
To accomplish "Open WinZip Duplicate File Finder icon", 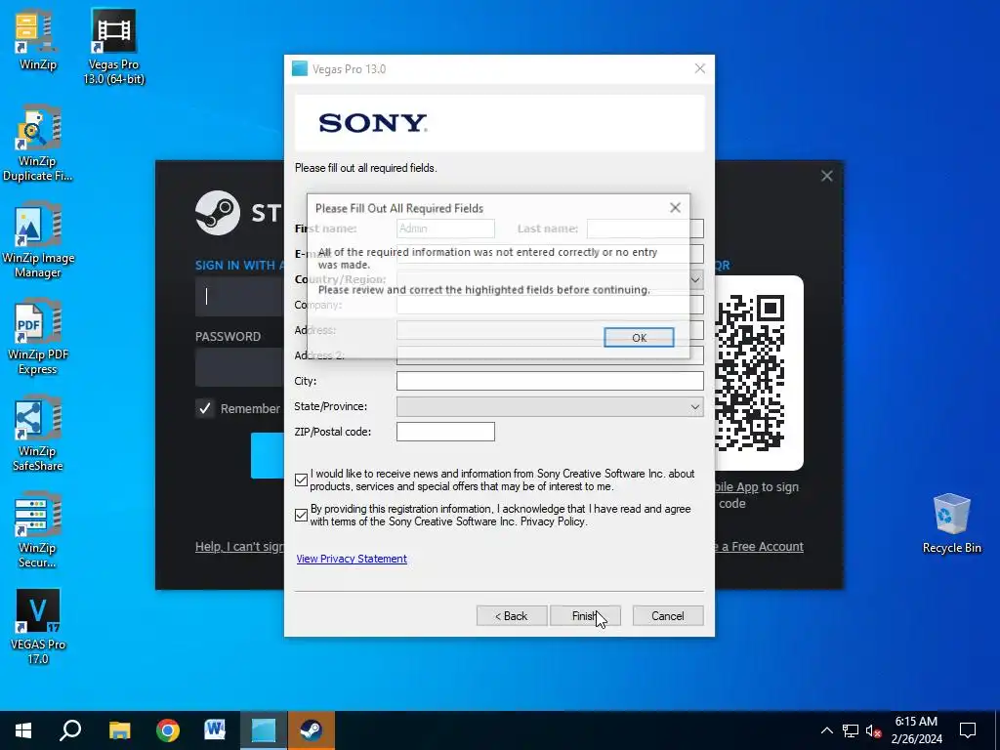I will coord(37,145).
